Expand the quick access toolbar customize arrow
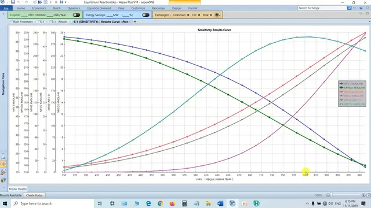Screen dimensions: 371x208 (x=66, y=2)
